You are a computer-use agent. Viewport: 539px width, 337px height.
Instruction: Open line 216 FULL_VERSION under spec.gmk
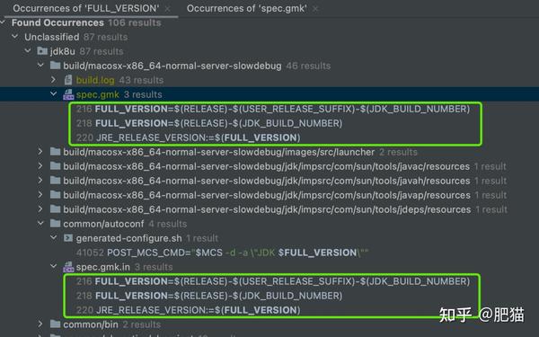click(x=272, y=109)
